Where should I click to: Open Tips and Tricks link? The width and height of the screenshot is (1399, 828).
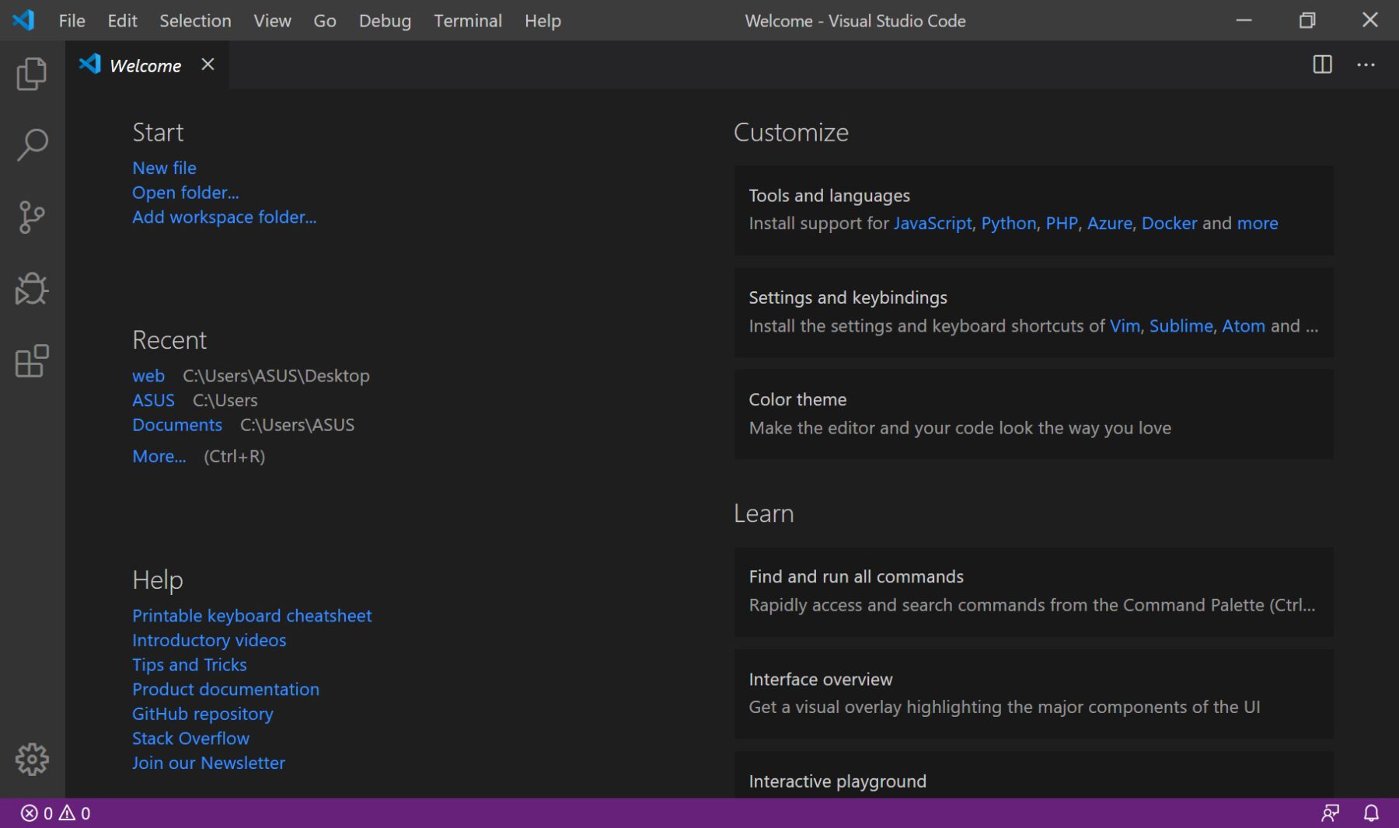pyautogui.click(x=190, y=665)
